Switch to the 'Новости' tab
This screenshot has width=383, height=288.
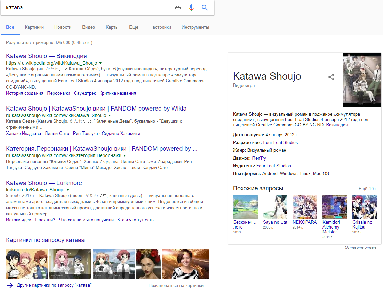pyautogui.click(x=63, y=27)
